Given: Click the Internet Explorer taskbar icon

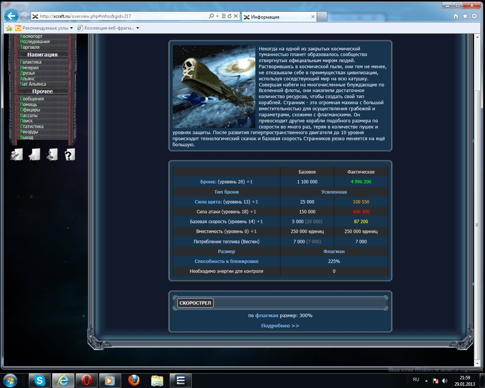Looking at the screenshot, I should coord(63,380).
